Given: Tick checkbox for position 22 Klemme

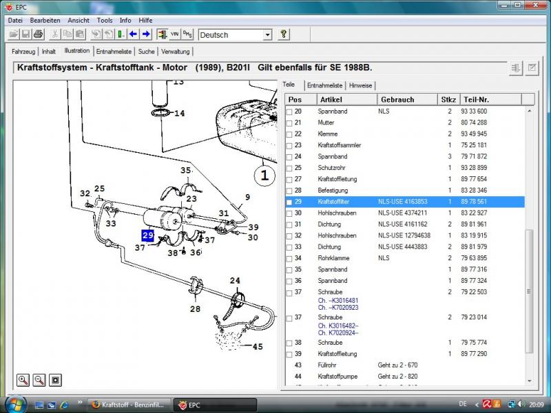Looking at the screenshot, I should (x=289, y=134).
